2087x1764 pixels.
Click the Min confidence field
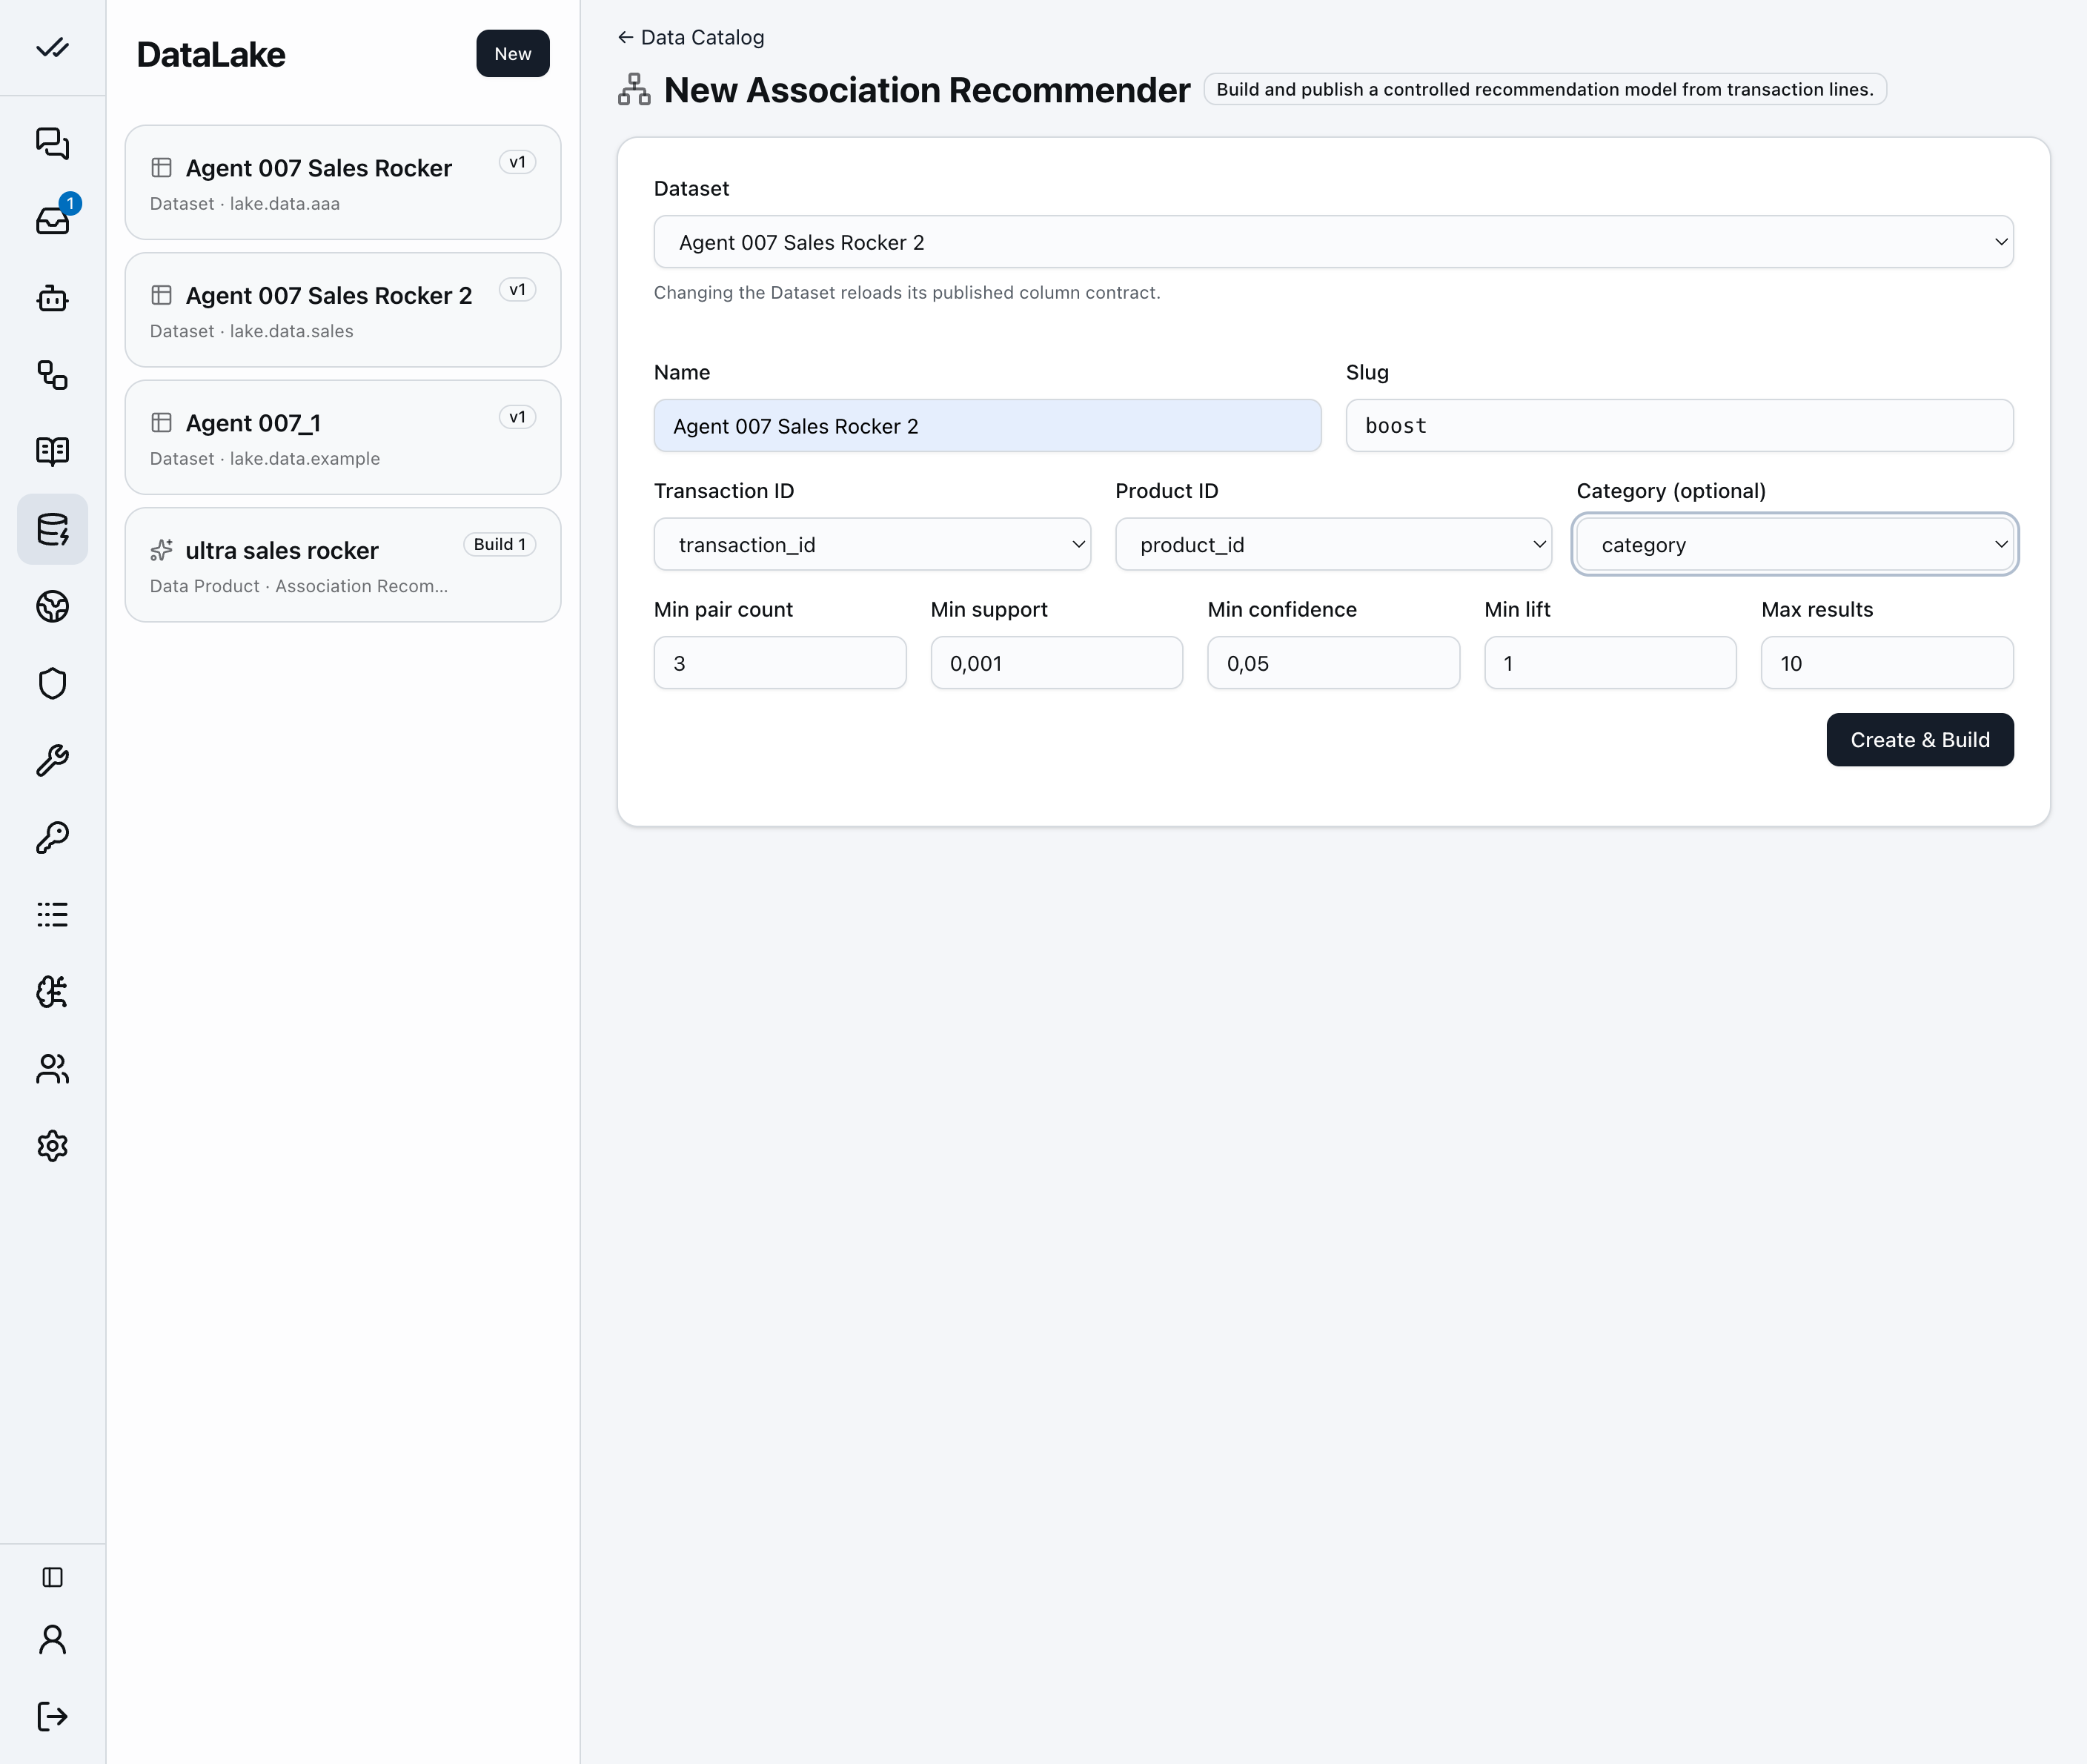point(1333,663)
